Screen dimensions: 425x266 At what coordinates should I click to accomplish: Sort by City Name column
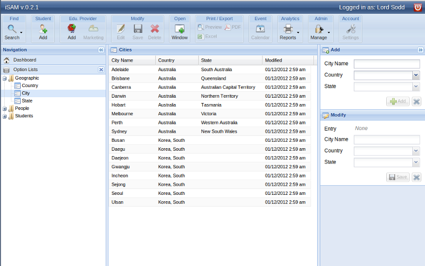click(x=132, y=60)
